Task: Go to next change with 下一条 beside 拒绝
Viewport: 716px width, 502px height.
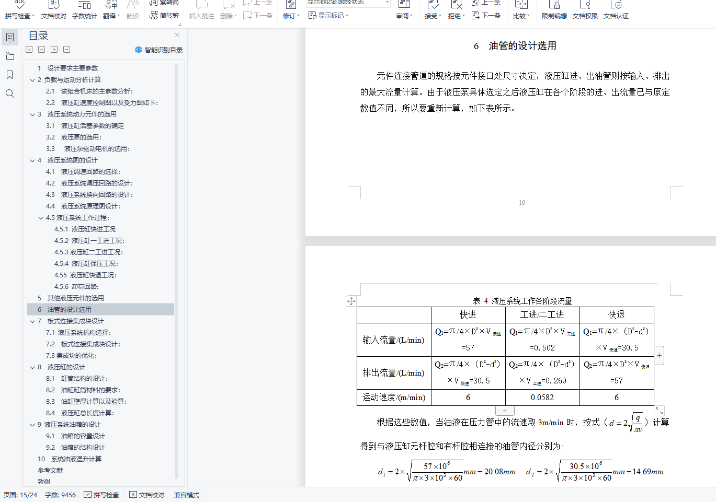Action: pos(486,16)
